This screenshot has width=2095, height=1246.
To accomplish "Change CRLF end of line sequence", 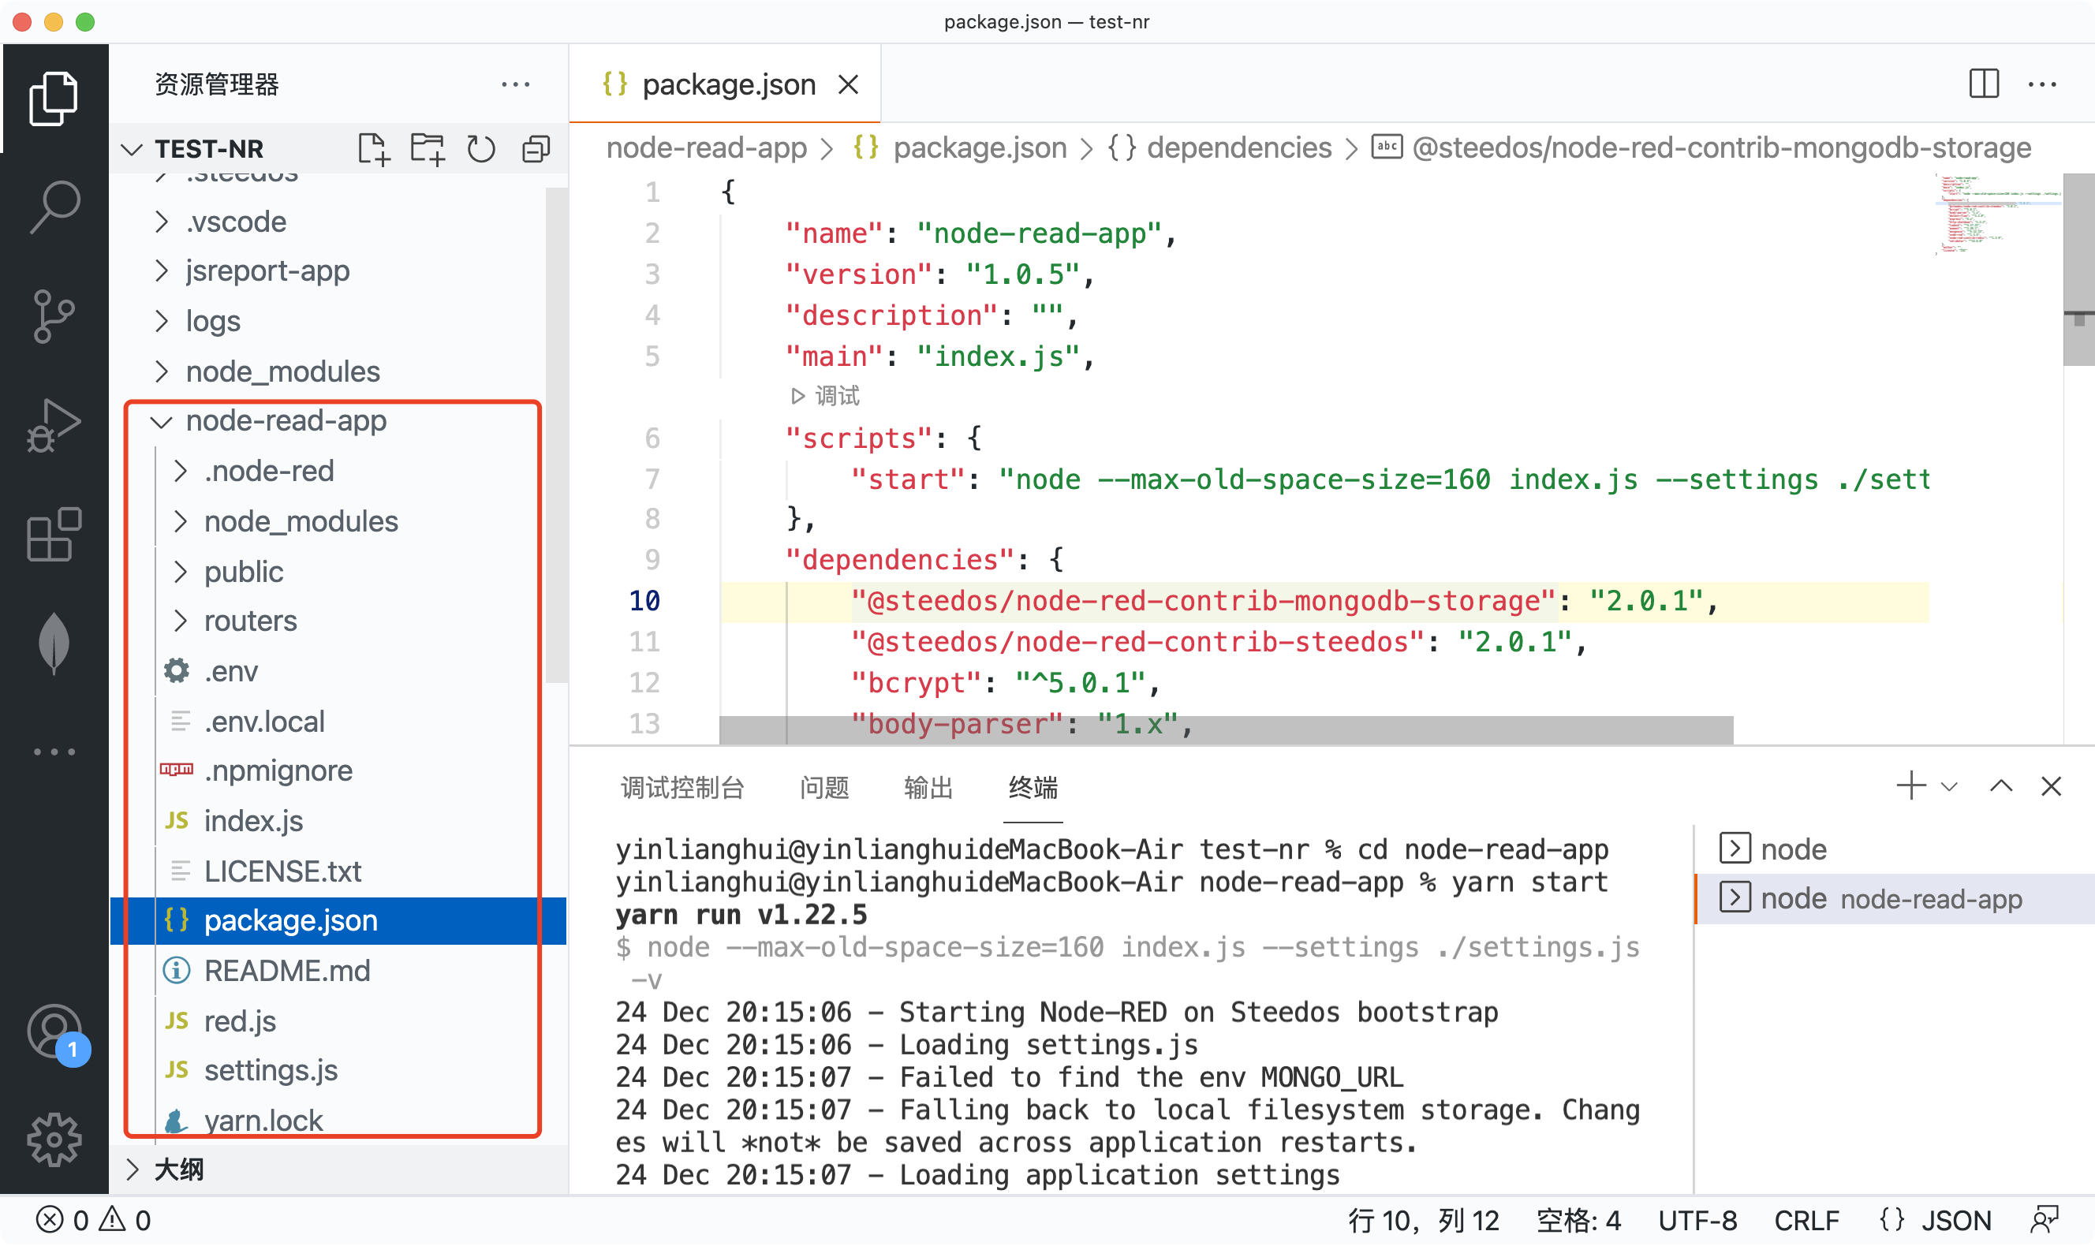I will tap(1806, 1220).
